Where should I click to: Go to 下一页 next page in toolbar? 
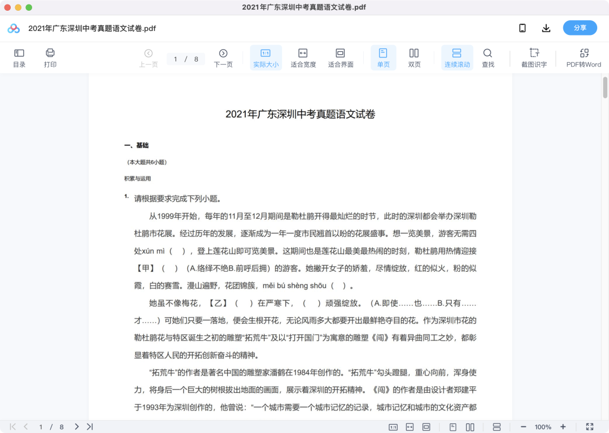(x=223, y=58)
